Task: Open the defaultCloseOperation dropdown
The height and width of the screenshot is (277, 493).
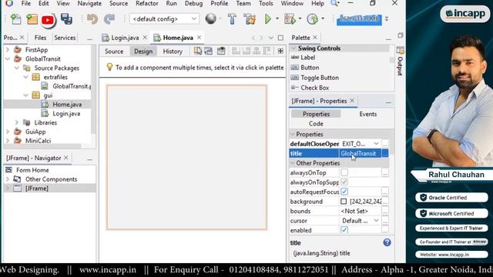Action: pyautogui.click(x=376, y=144)
